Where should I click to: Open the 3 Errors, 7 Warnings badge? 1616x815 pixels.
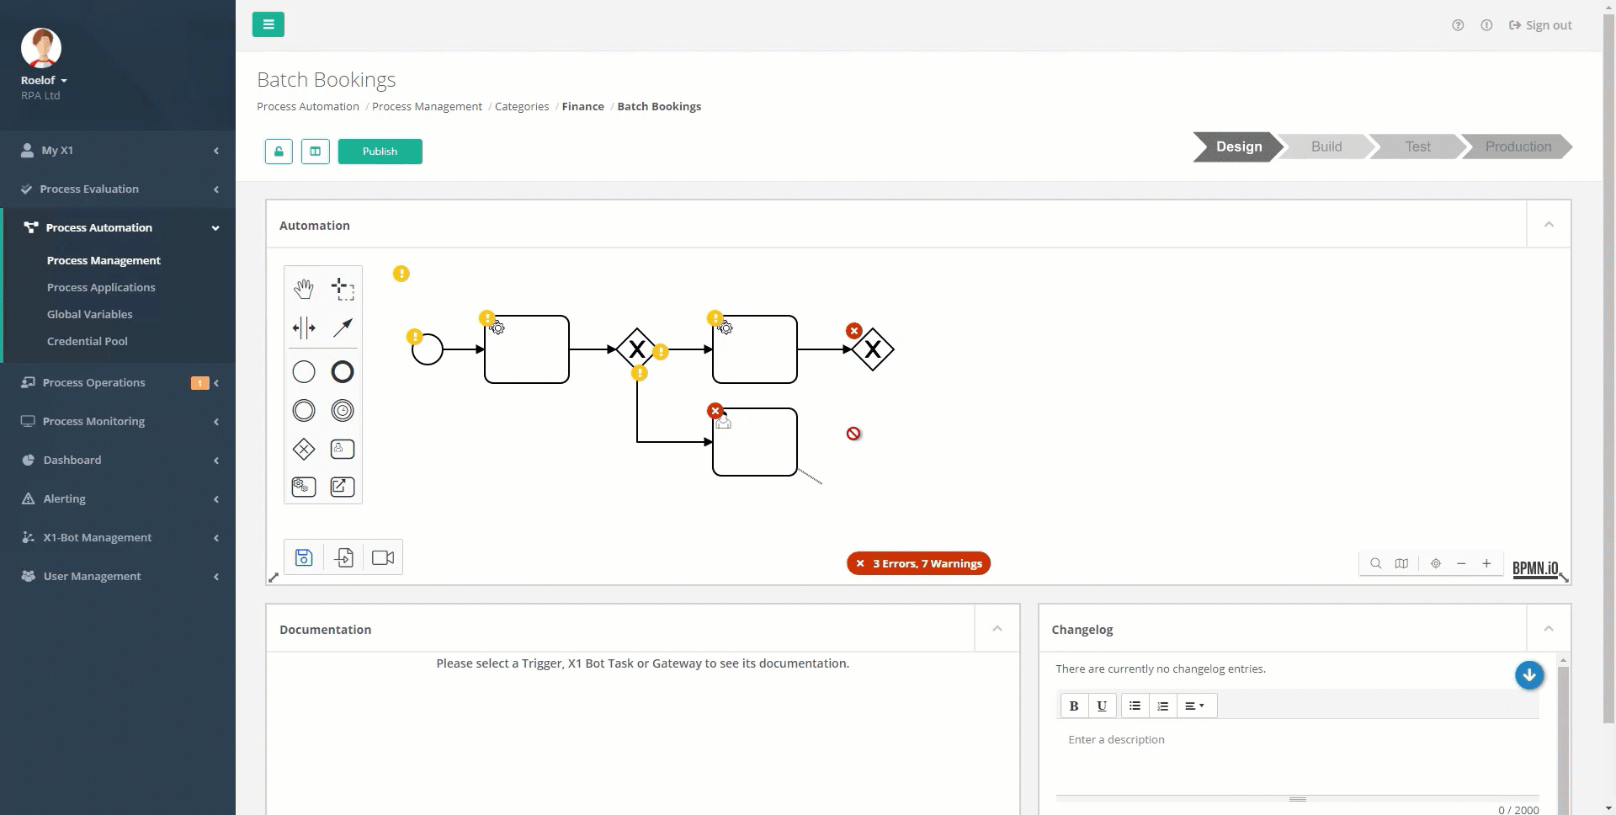point(918,563)
